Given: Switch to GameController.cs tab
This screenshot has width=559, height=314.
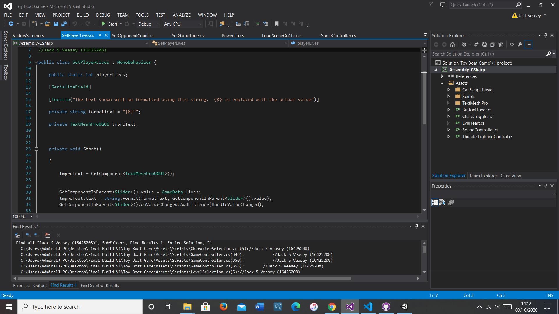Looking at the screenshot, I should [x=338, y=35].
